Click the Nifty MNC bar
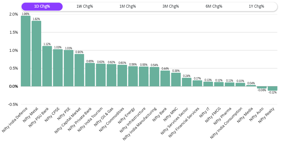This screenshot has width=281, height=143. 176,79
